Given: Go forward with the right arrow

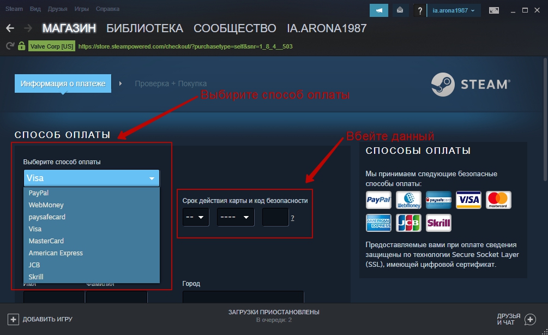Looking at the screenshot, I should (28, 28).
